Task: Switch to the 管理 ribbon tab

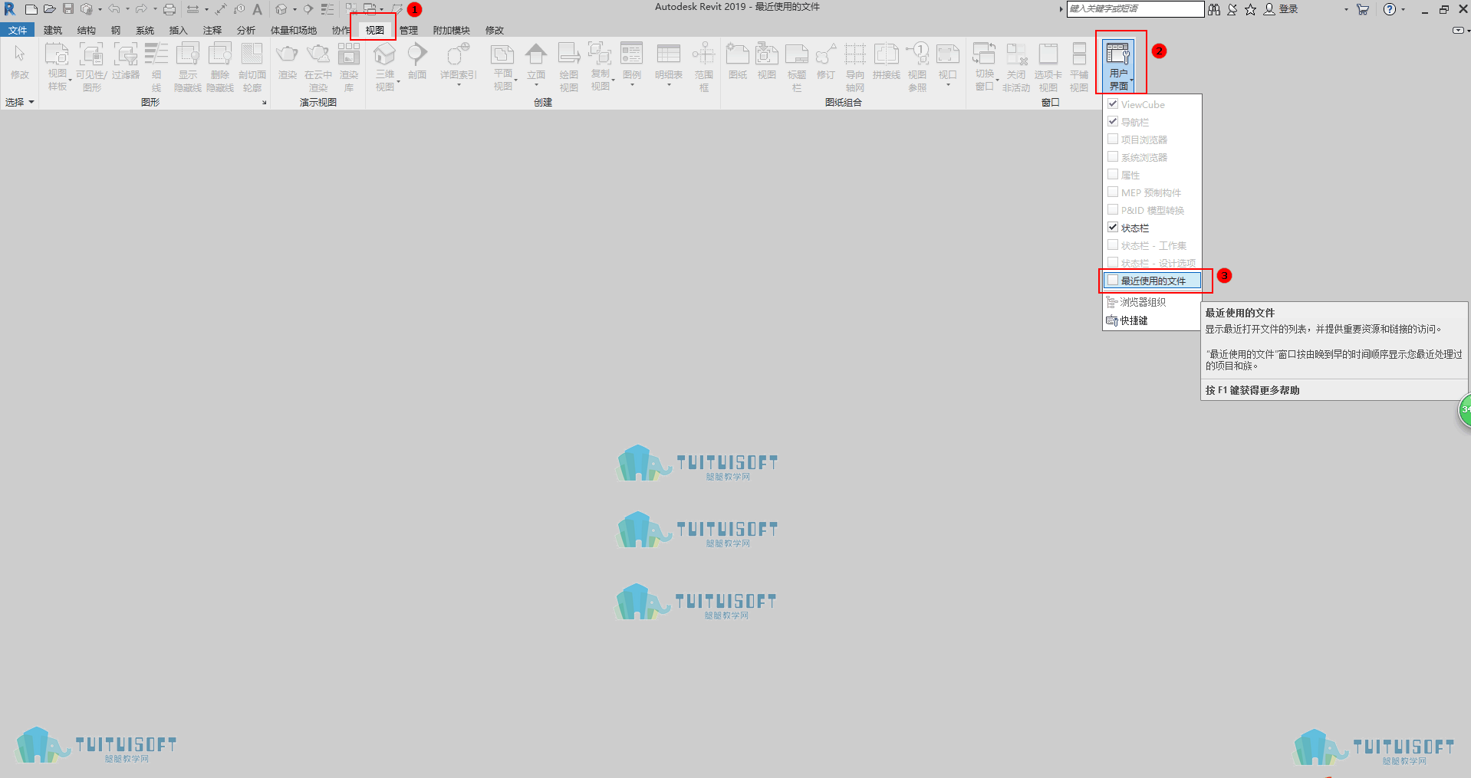Action: (409, 30)
